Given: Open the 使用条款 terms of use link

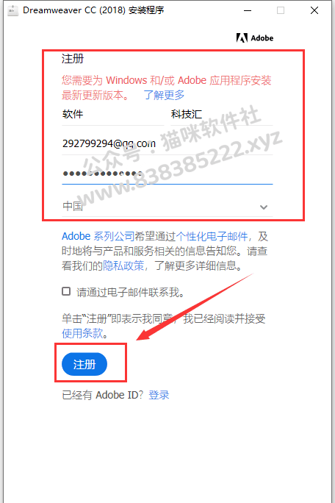Looking at the screenshot, I should 82,333.
